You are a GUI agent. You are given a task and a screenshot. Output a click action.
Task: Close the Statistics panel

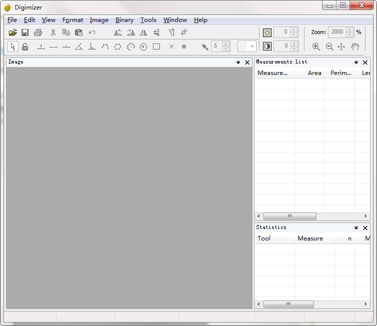pyautogui.click(x=365, y=228)
